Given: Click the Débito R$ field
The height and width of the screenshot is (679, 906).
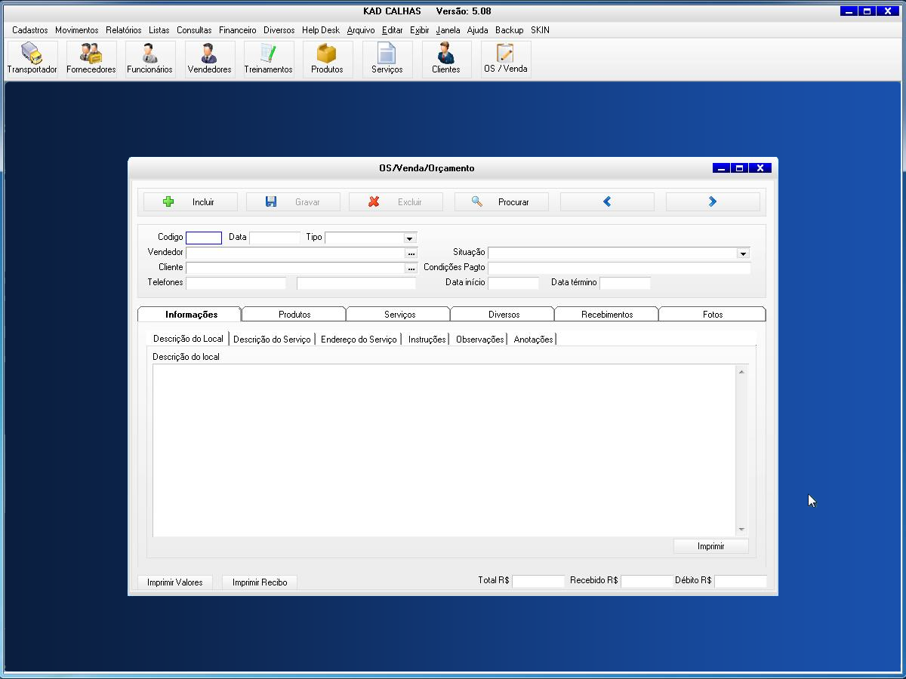Looking at the screenshot, I should (741, 581).
